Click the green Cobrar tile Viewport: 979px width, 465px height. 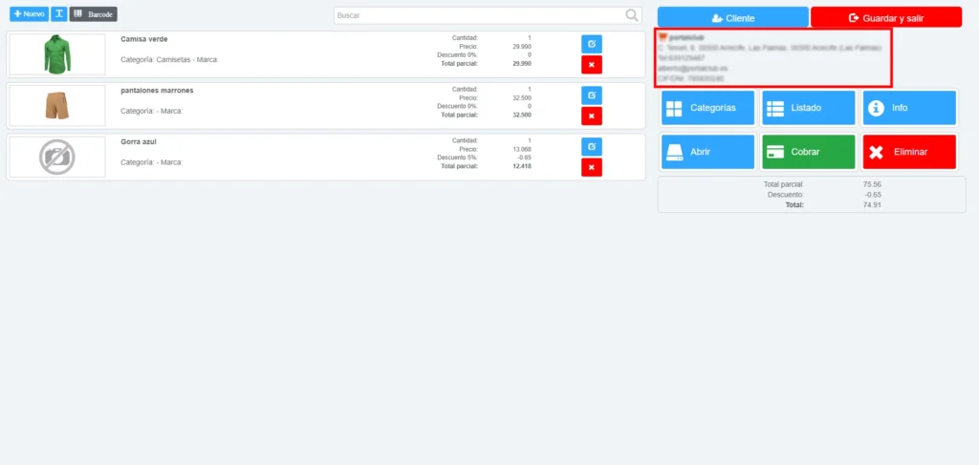(x=809, y=152)
